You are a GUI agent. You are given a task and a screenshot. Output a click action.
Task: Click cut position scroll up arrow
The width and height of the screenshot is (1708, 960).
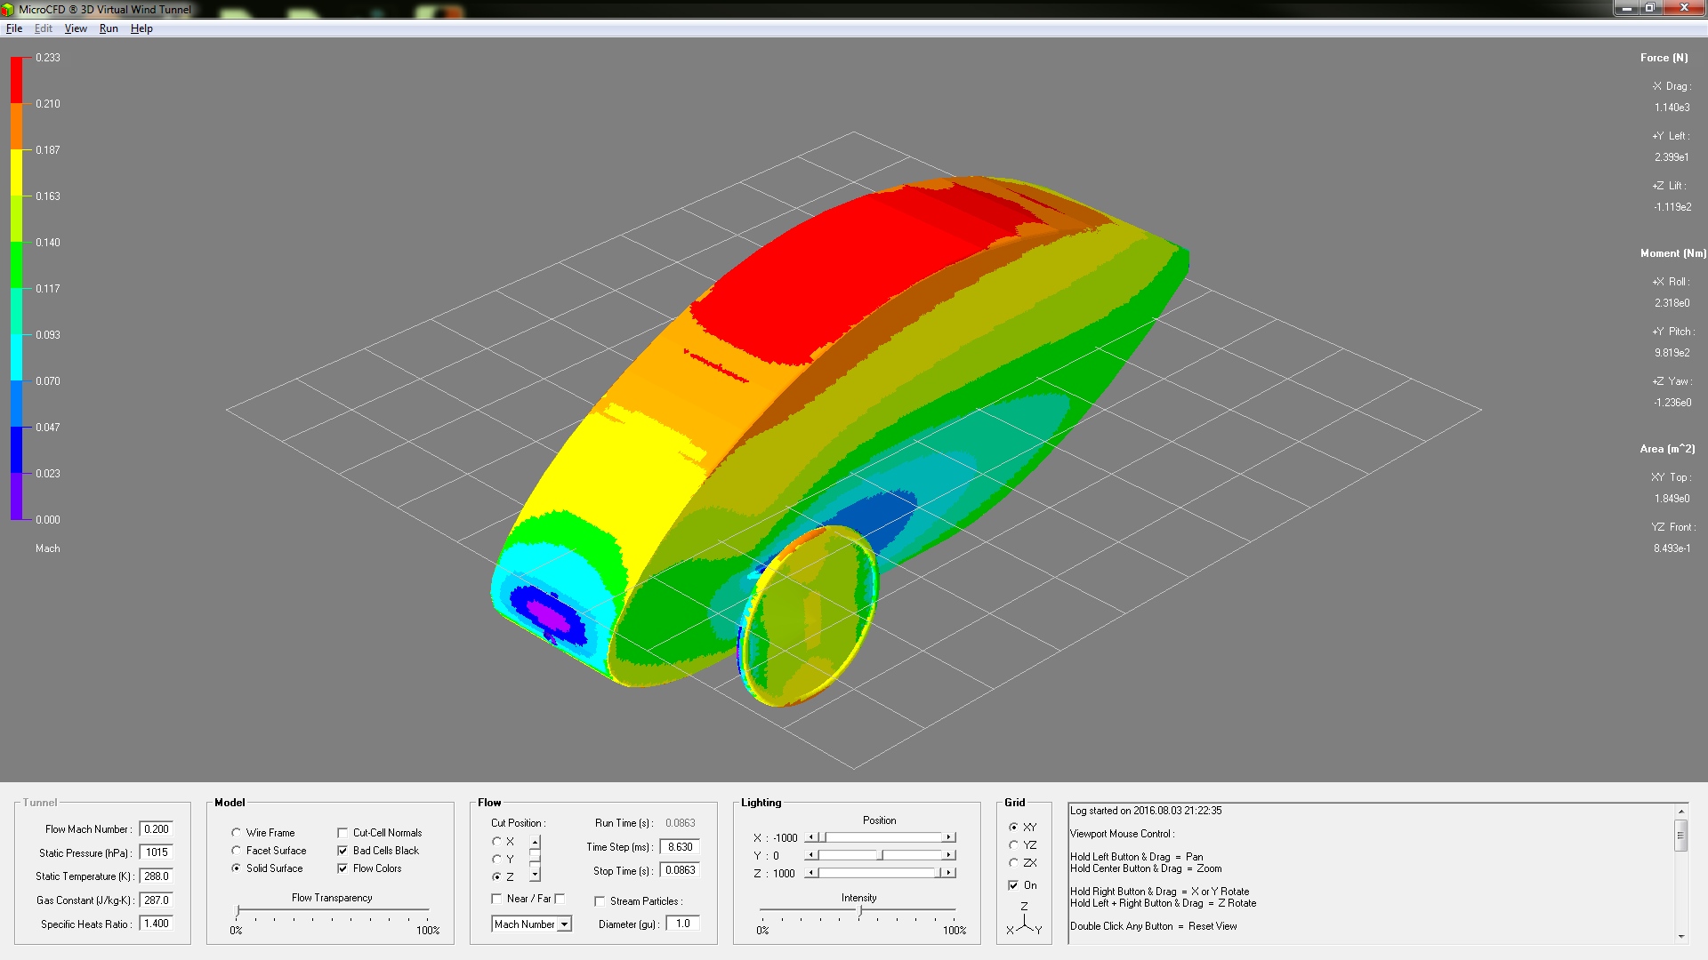(535, 841)
